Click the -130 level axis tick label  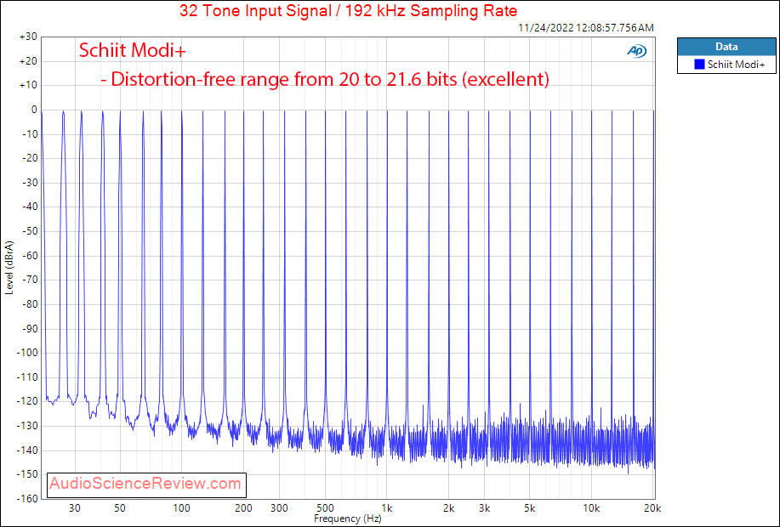27,426
